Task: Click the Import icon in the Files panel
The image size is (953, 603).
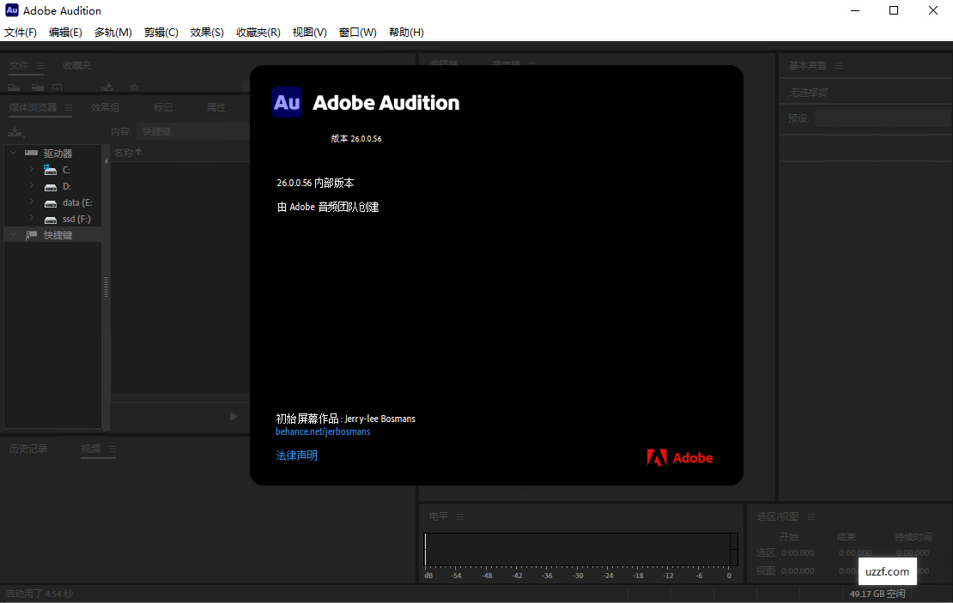Action: (107, 87)
